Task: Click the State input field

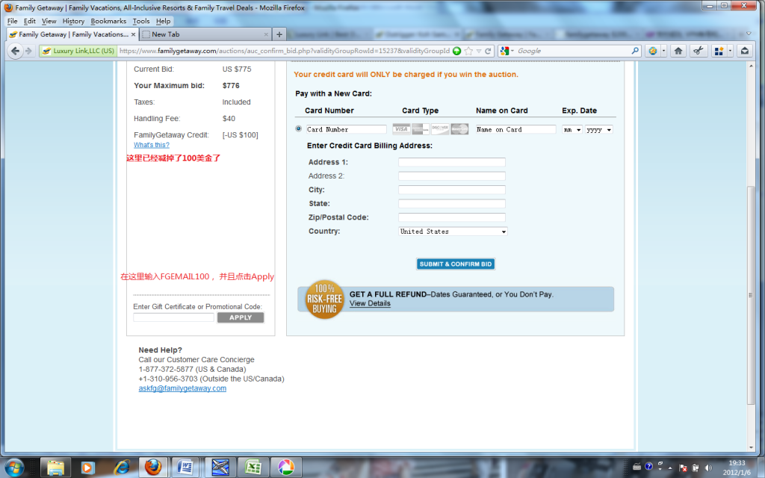Action: pos(452,203)
